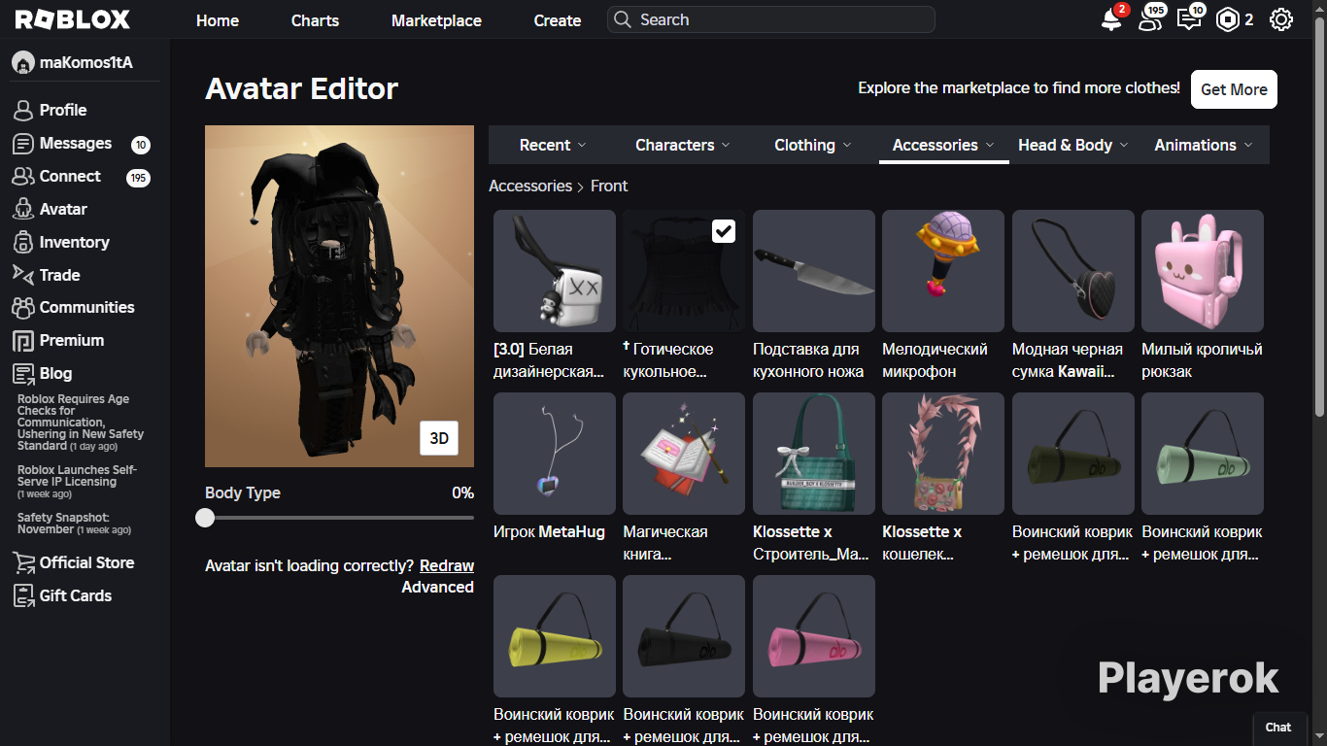Open the Official Store cart icon

pyautogui.click(x=23, y=563)
